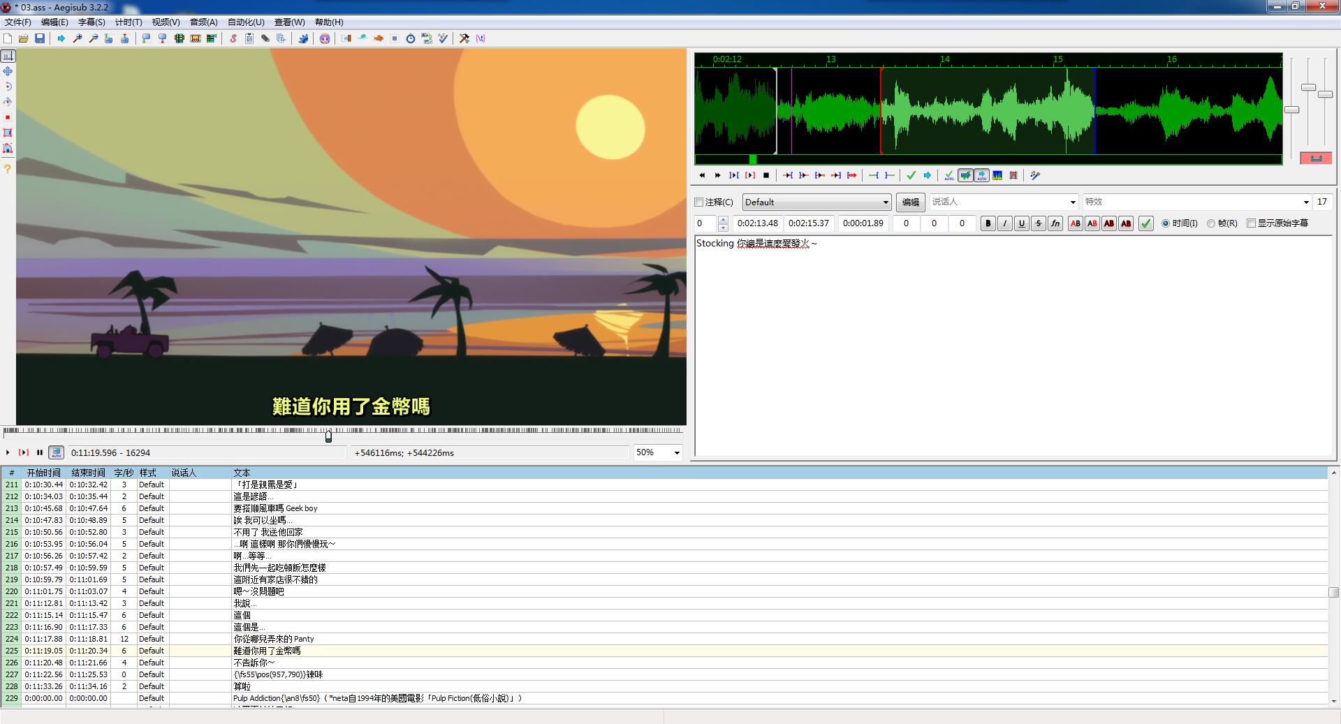Open font chooser with fn button
1341x724 pixels.
[1055, 223]
